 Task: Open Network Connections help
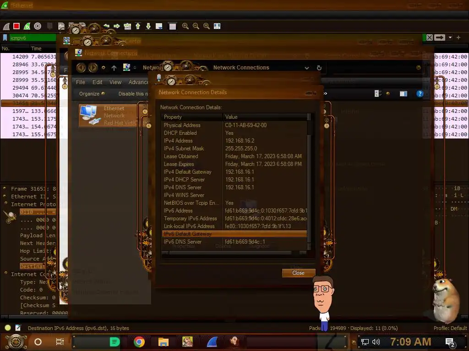[420, 94]
